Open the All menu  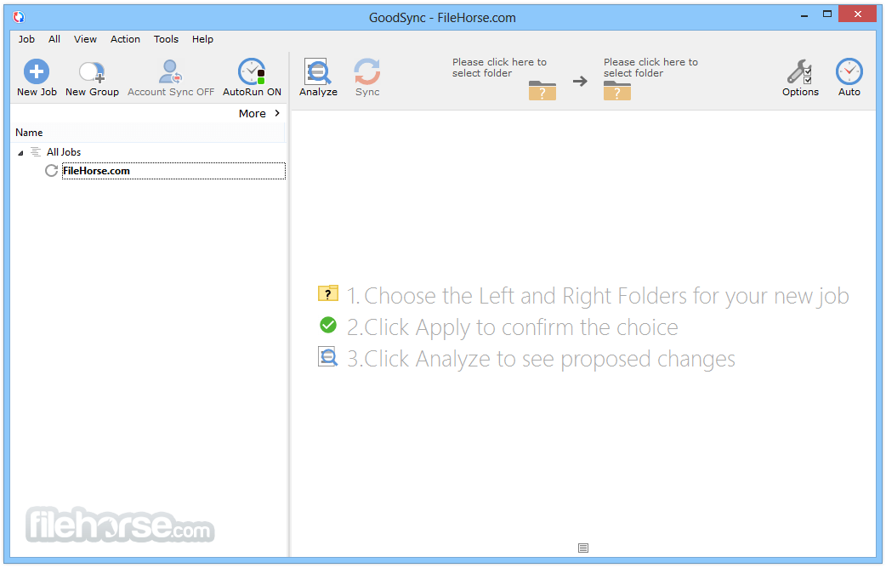point(54,39)
